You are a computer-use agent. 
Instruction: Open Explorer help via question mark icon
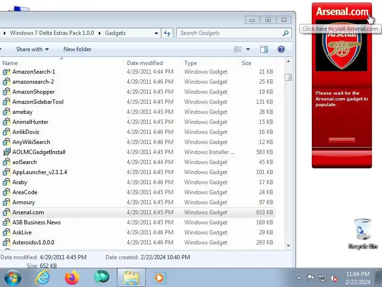281,49
